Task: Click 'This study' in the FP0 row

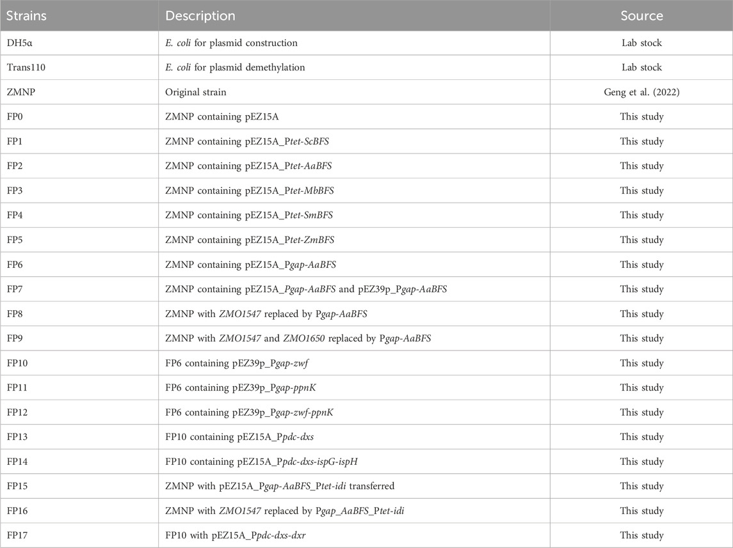Action: [x=641, y=116]
